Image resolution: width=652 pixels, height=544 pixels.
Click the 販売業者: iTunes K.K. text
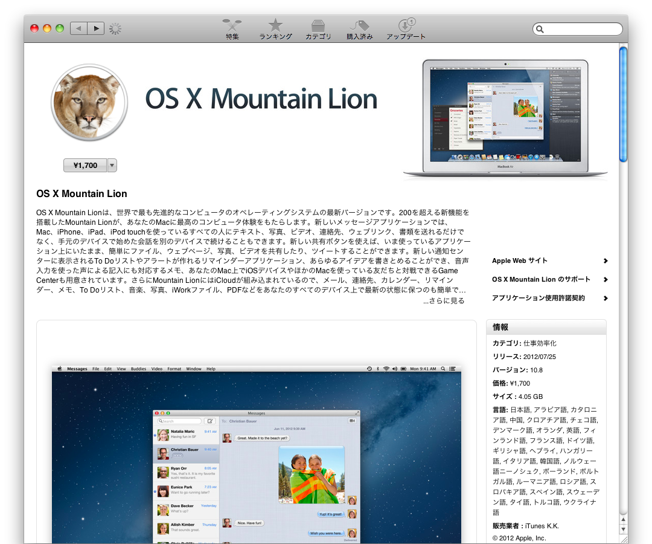526,526
